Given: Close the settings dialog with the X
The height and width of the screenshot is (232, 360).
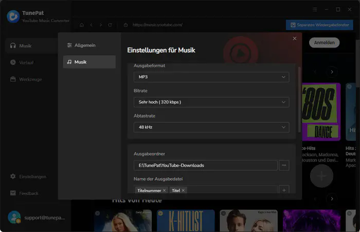Looking at the screenshot, I should coord(295,39).
